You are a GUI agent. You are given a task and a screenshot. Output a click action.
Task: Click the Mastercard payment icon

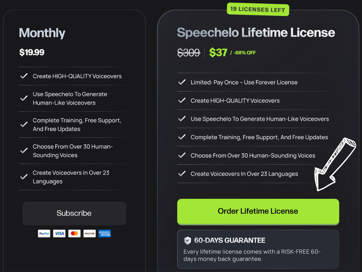coord(74,234)
